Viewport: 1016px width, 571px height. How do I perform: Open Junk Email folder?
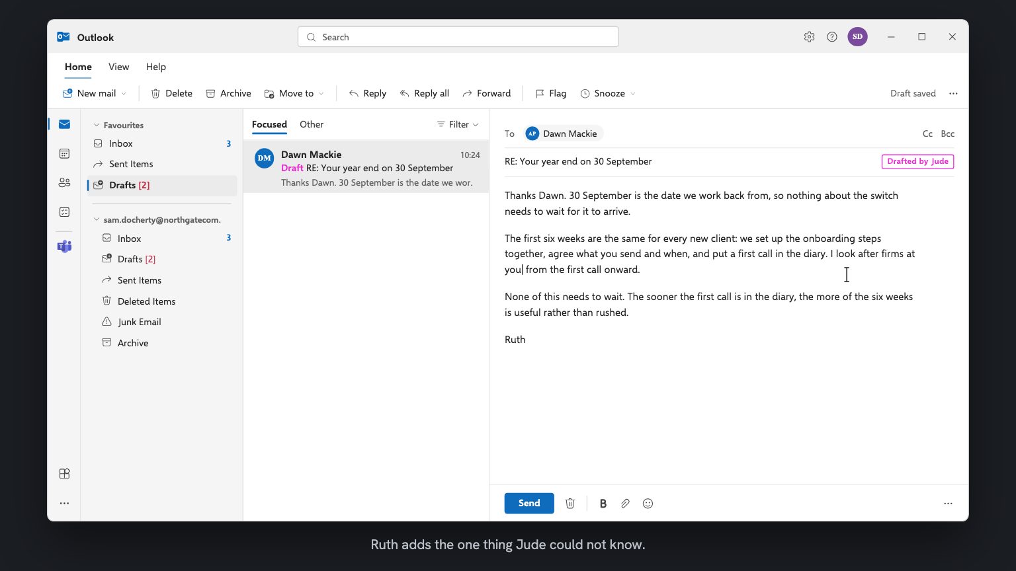click(x=162, y=322)
